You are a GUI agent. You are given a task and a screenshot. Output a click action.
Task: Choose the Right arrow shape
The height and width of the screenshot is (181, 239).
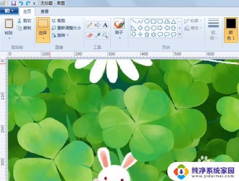[x=160, y=28]
